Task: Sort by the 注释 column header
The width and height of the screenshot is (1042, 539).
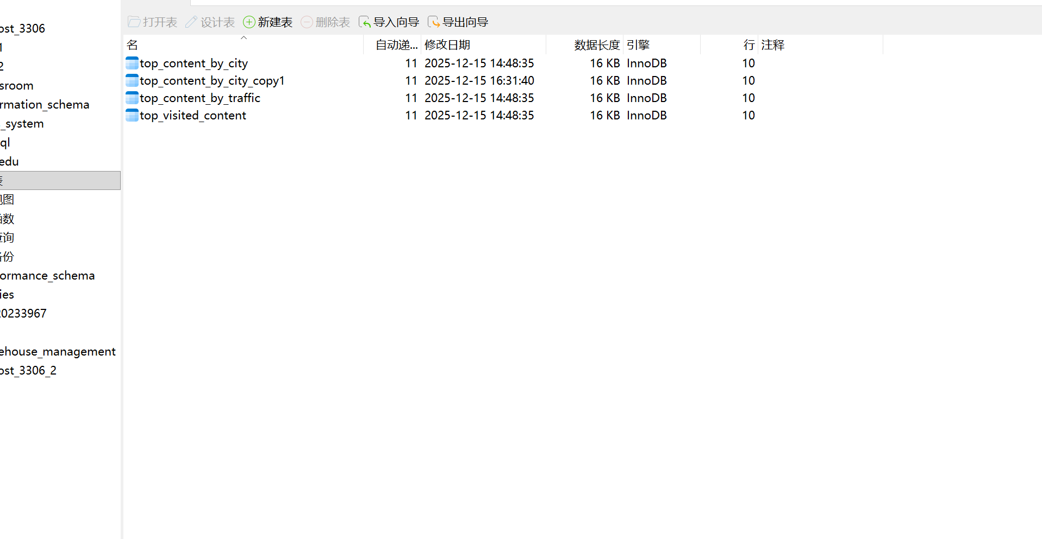Action: coord(821,45)
